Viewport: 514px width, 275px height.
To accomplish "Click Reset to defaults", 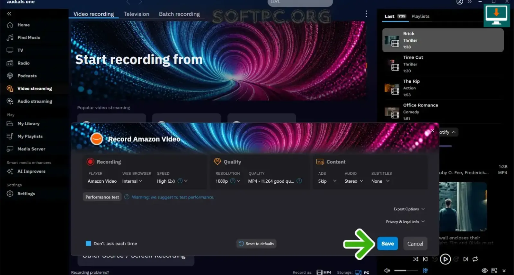I will tap(256, 244).
